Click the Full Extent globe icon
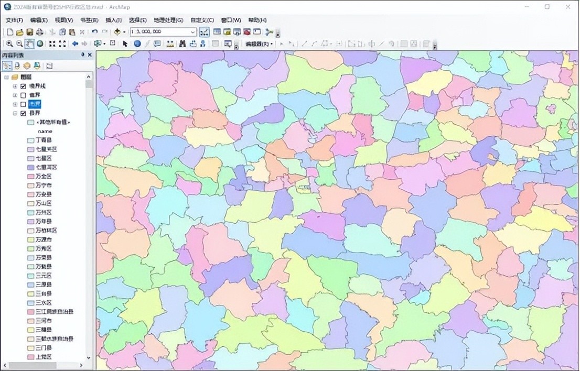 click(x=40, y=44)
